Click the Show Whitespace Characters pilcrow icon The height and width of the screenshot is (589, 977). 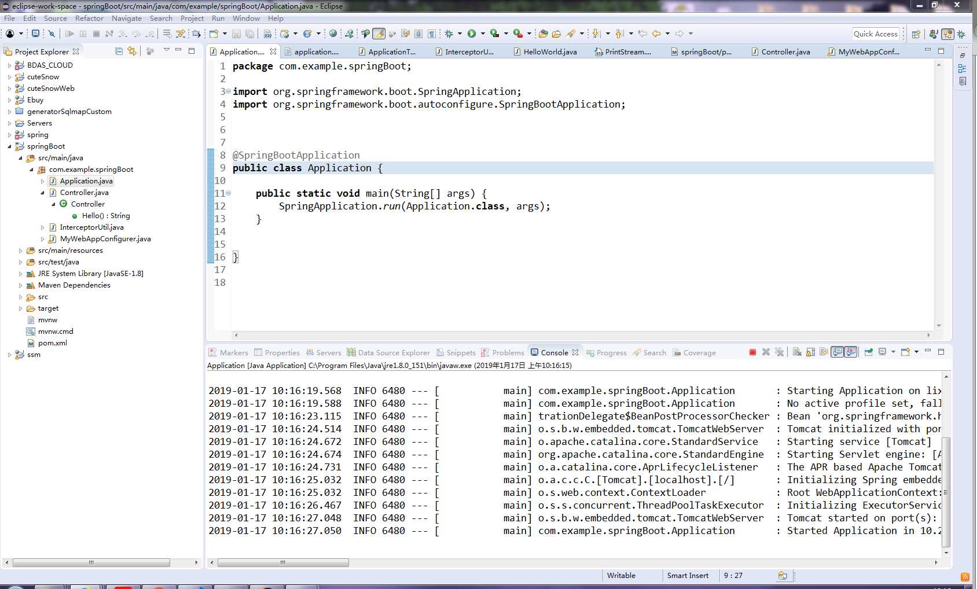[x=432, y=34]
